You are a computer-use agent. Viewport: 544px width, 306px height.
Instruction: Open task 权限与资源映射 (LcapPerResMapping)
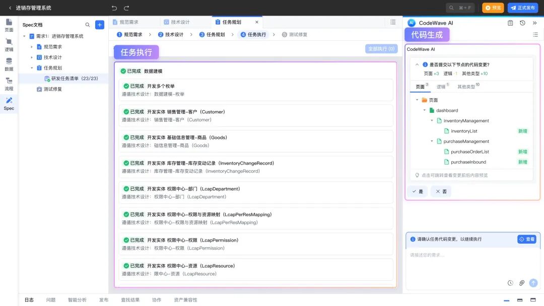[256, 218]
